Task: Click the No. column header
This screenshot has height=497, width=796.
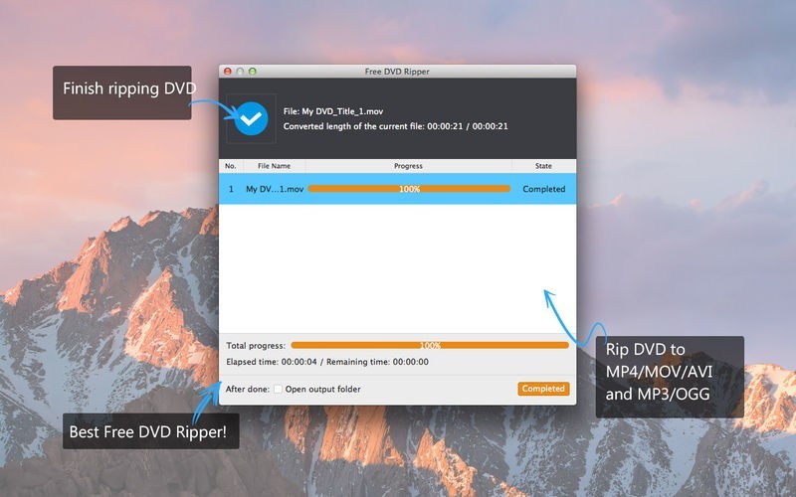Action: pyautogui.click(x=231, y=166)
